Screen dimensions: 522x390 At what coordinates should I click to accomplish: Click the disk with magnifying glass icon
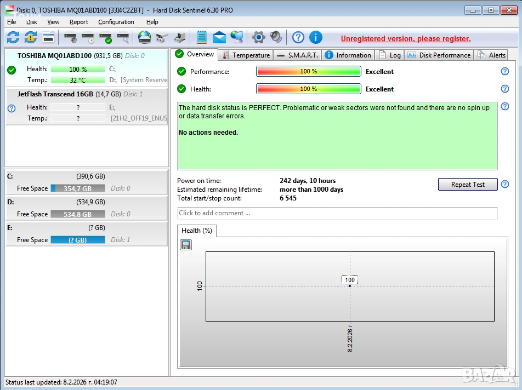point(123,38)
